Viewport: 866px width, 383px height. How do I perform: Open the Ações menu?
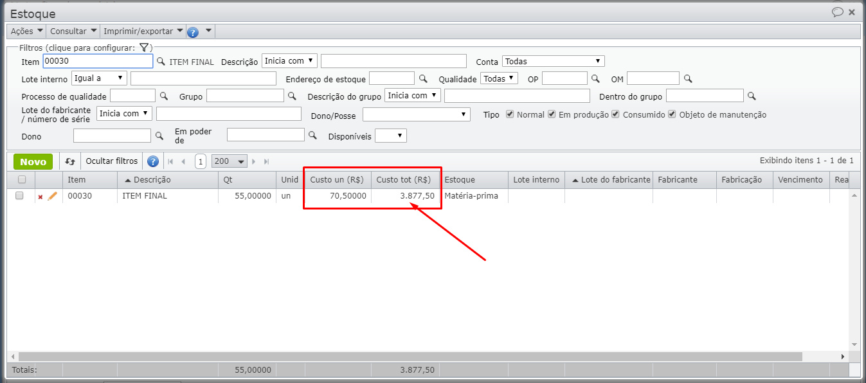(27, 31)
